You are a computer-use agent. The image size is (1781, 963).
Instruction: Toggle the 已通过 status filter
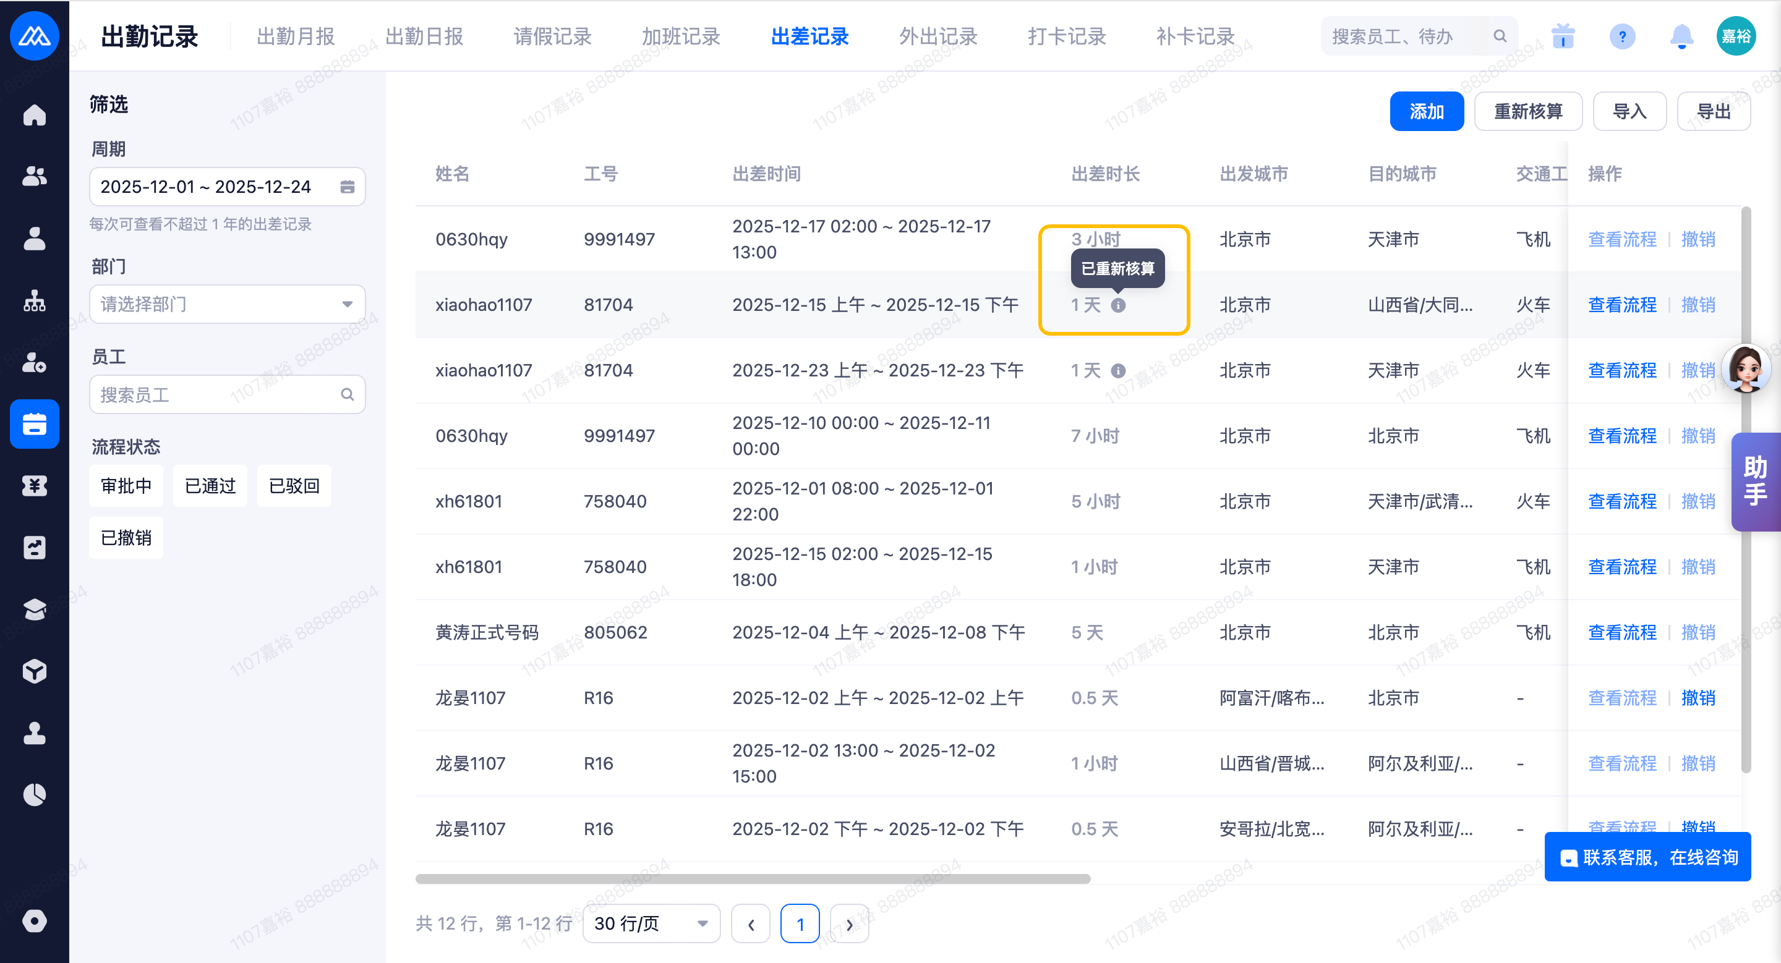coord(210,486)
